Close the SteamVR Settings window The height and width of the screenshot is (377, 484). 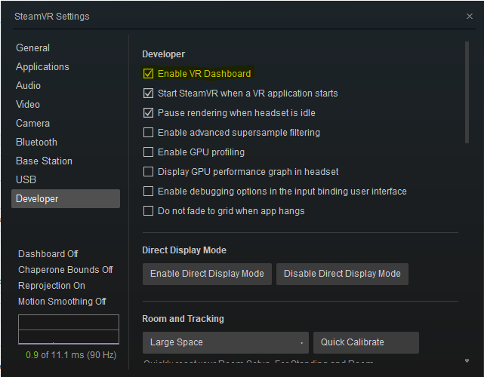[470, 16]
